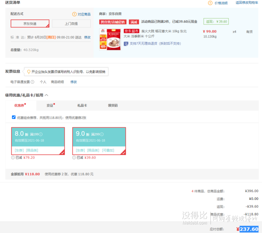Deselect the 9.0折 满299 coupon
262x233 pixels.
pyautogui.click(x=99, y=141)
